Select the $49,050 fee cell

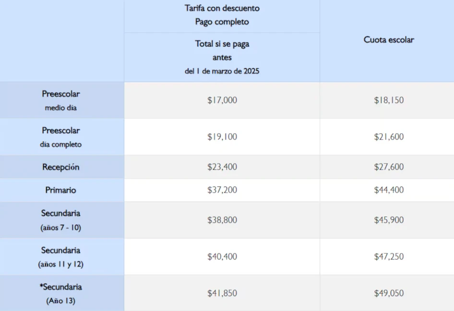pyautogui.click(x=389, y=293)
